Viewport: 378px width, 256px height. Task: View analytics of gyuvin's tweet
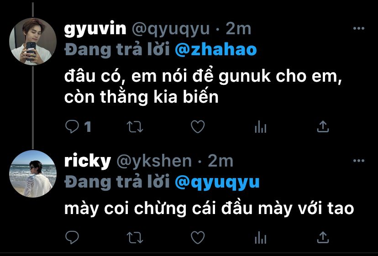260,127
